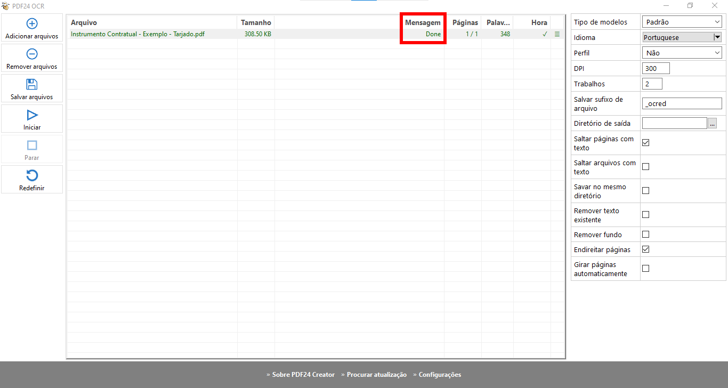
Task: Browse output directory with the ... button
Action: click(712, 123)
